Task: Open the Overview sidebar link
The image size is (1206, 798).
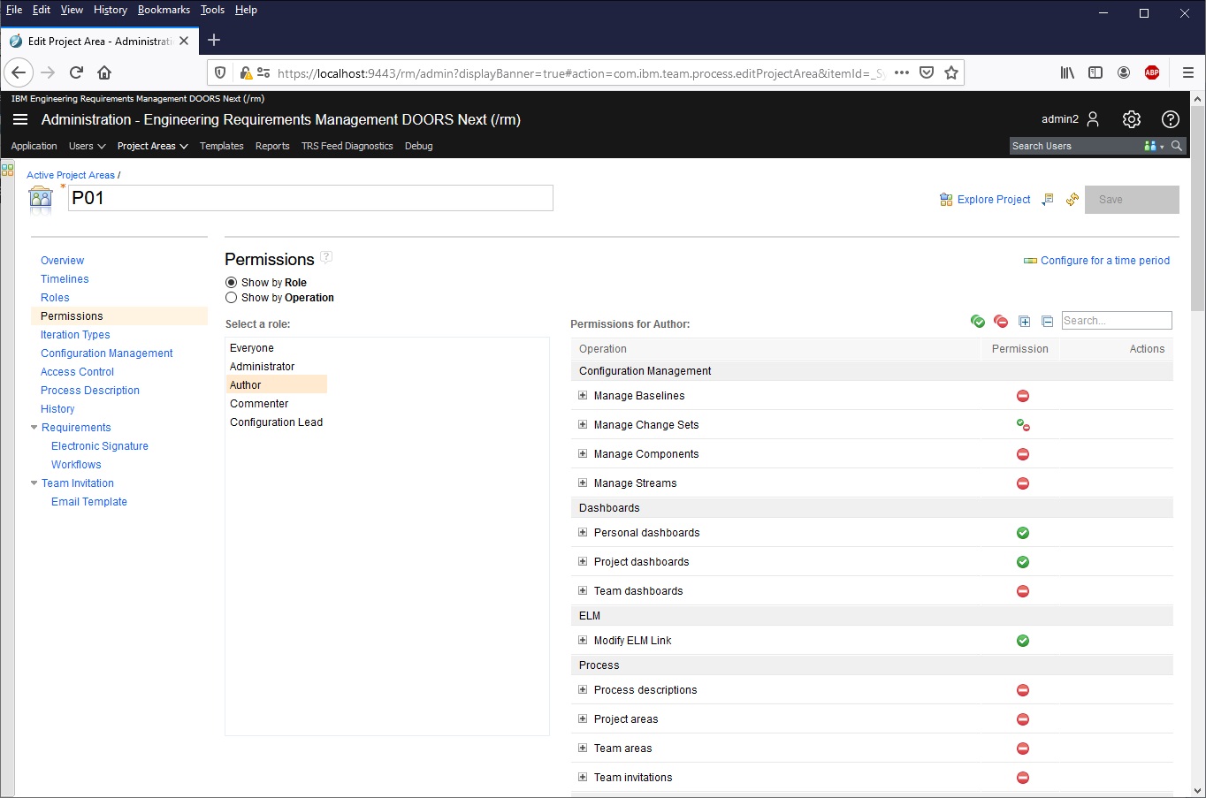Action: tap(63, 261)
